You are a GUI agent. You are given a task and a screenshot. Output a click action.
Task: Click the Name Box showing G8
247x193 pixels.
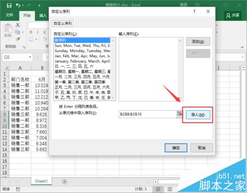[x=16, y=57]
